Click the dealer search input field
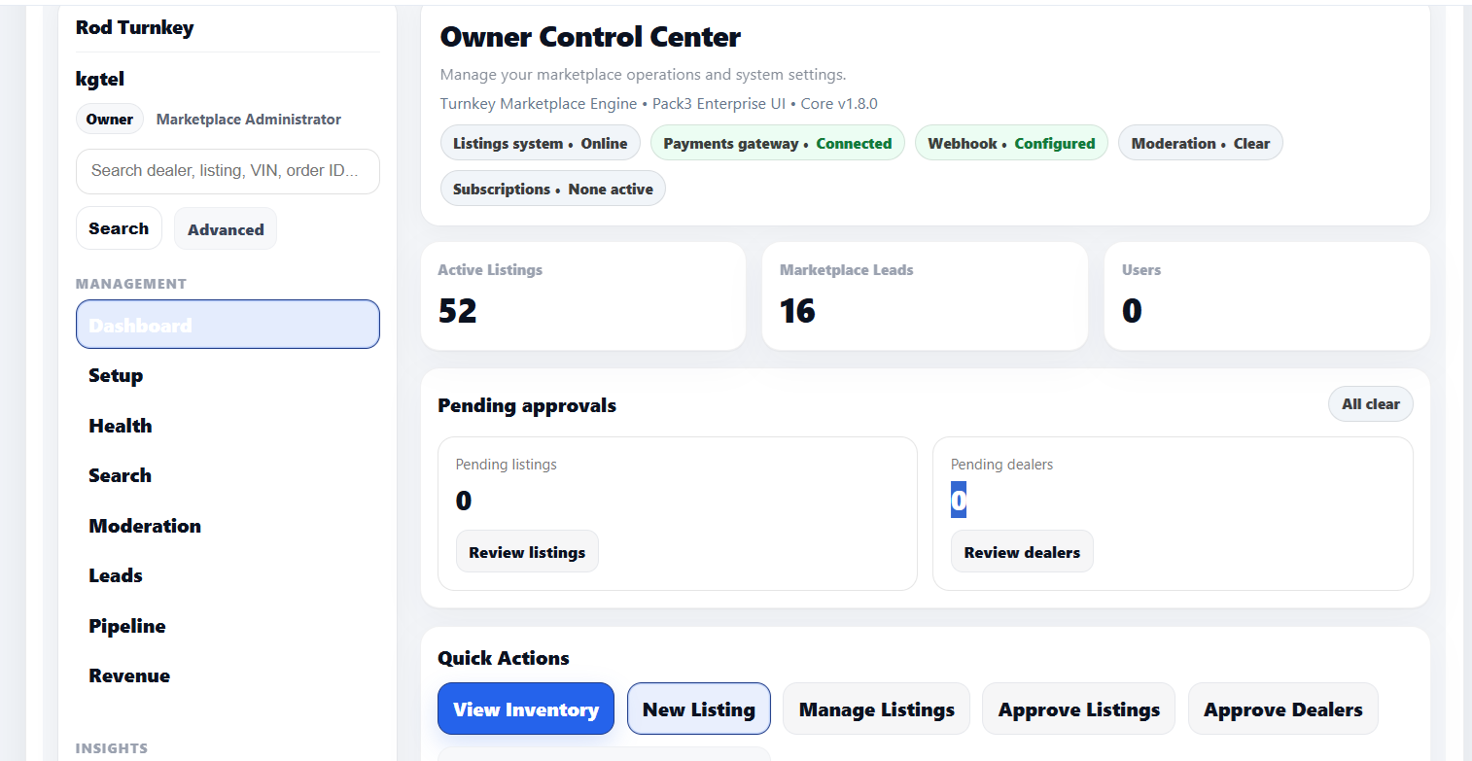This screenshot has height=761, width=1472. pos(227,171)
